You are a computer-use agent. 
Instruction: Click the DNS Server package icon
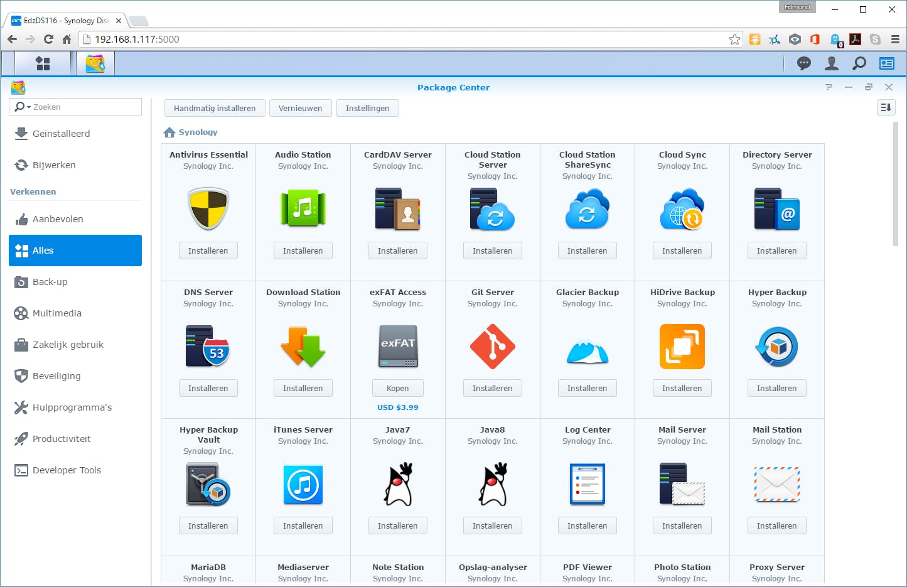click(208, 347)
